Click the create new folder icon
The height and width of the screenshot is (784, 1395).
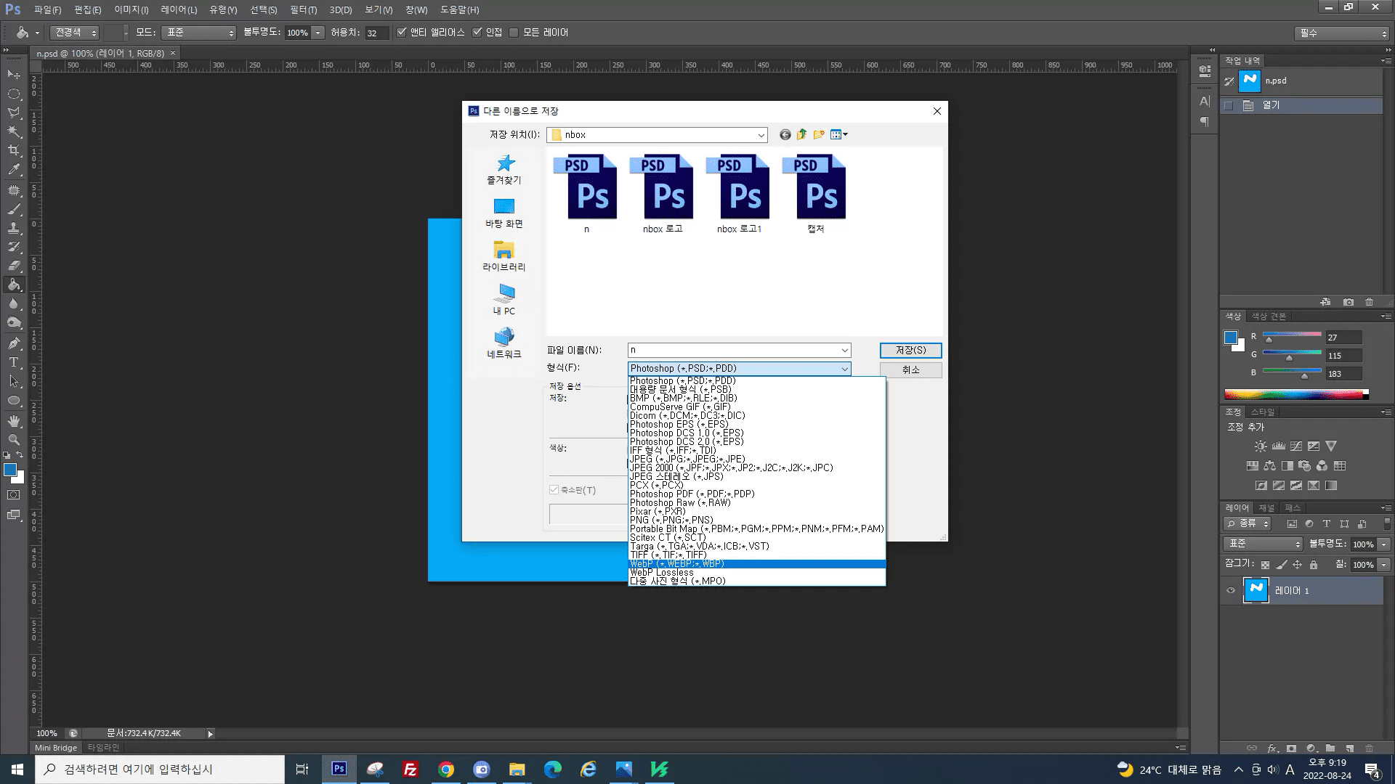tap(819, 134)
